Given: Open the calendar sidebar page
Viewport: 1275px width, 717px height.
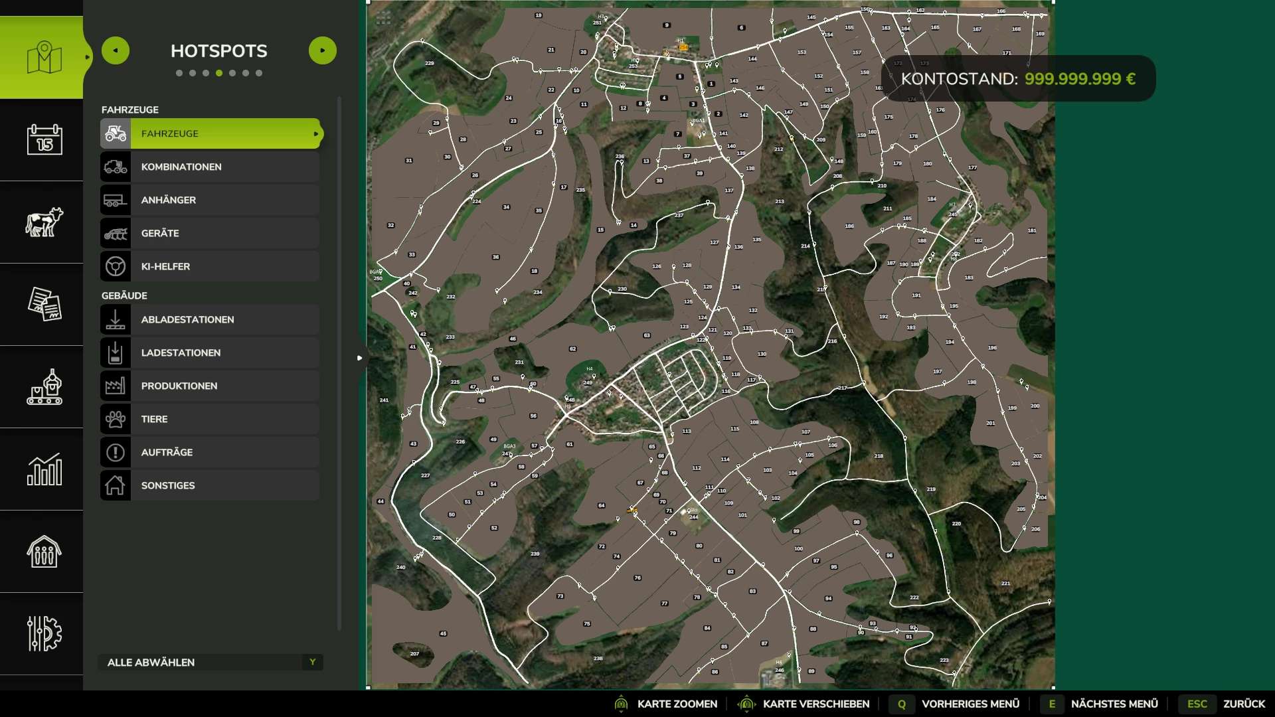Looking at the screenshot, I should [x=44, y=139].
